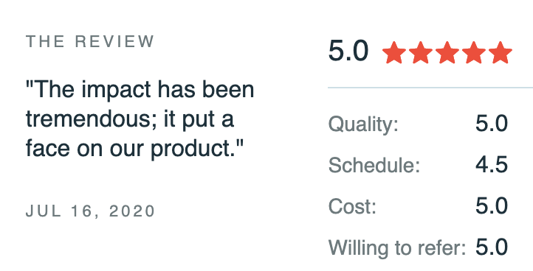Click the Willing to refer label
The image size is (533, 271).
click(x=397, y=247)
